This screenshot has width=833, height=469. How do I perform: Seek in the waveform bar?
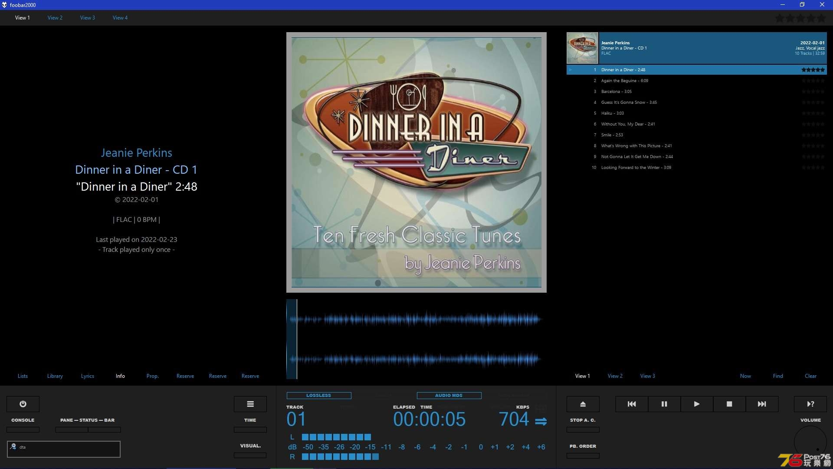click(x=416, y=339)
